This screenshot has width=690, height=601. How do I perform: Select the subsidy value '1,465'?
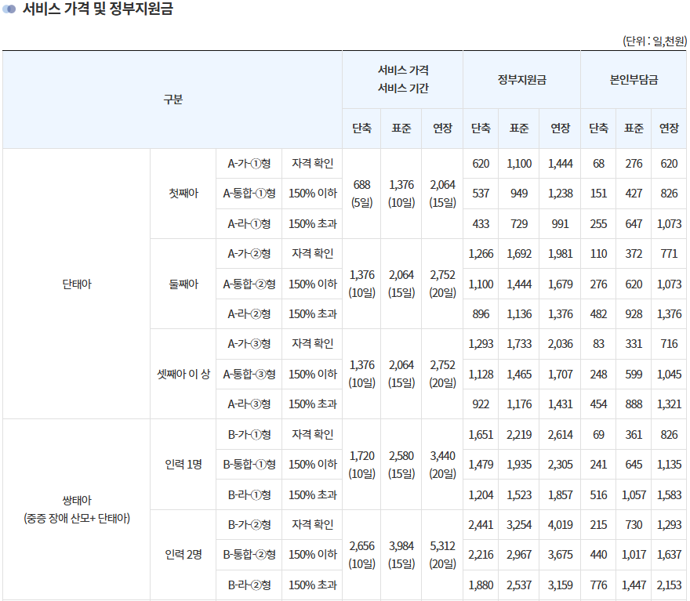point(519,374)
